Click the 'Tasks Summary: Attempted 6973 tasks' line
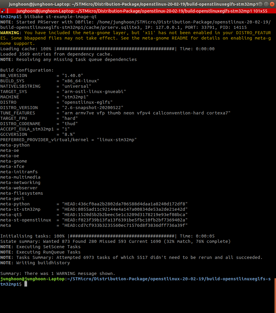 point(131,257)
